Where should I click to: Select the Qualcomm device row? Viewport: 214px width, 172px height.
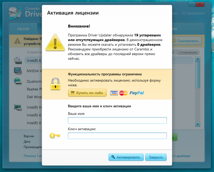(34, 81)
